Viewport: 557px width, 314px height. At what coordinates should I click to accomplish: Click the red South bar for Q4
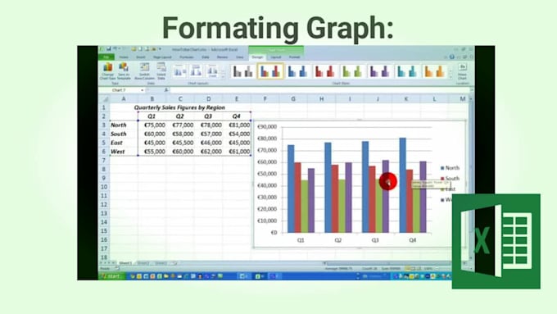[410, 201]
